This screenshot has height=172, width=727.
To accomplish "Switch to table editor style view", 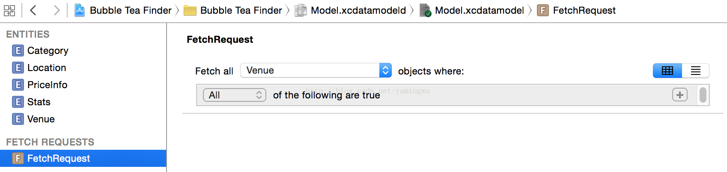I will 667,71.
